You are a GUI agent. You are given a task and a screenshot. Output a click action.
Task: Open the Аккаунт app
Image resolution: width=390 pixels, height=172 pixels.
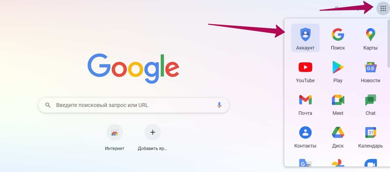(x=305, y=38)
